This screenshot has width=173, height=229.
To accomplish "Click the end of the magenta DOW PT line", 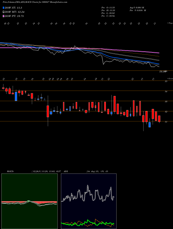I will [159, 53].
